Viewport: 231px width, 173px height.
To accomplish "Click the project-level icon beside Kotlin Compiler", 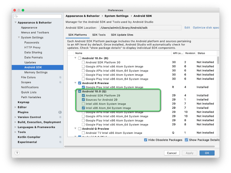I will [60, 137].
